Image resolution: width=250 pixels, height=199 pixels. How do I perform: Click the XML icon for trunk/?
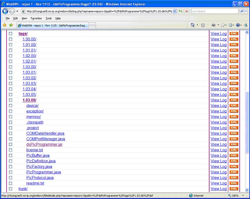click(234, 189)
